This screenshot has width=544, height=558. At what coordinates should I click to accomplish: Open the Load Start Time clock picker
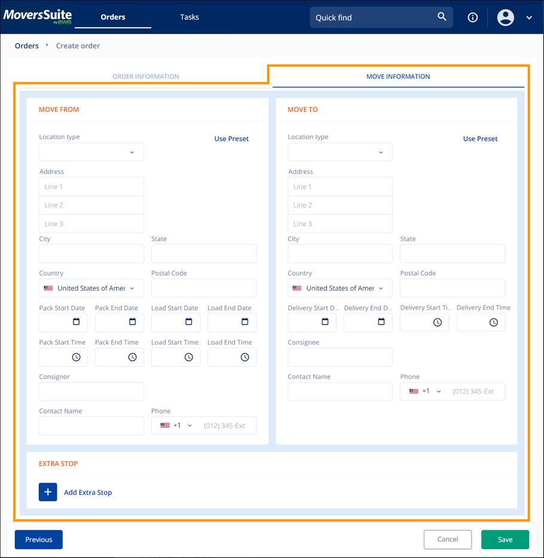tap(189, 357)
